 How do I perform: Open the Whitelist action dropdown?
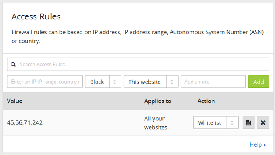pyautogui.click(x=216, y=122)
